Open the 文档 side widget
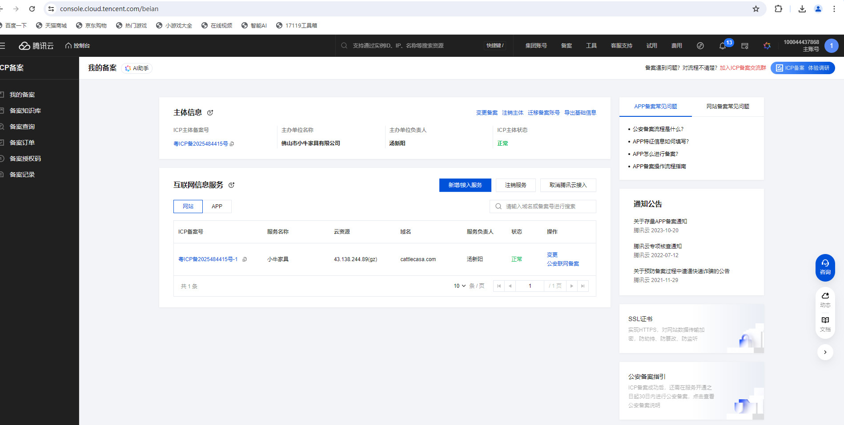The image size is (844, 425). [x=825, y=324]
